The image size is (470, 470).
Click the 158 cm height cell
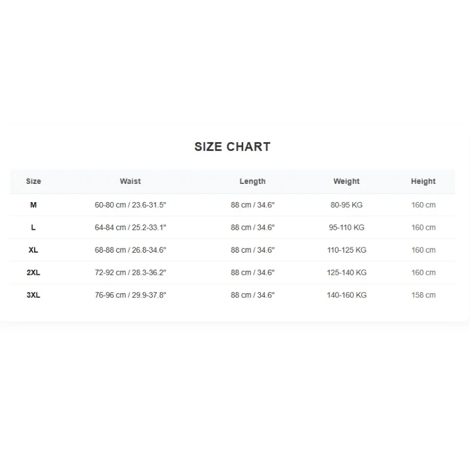(x=423, y=295)
